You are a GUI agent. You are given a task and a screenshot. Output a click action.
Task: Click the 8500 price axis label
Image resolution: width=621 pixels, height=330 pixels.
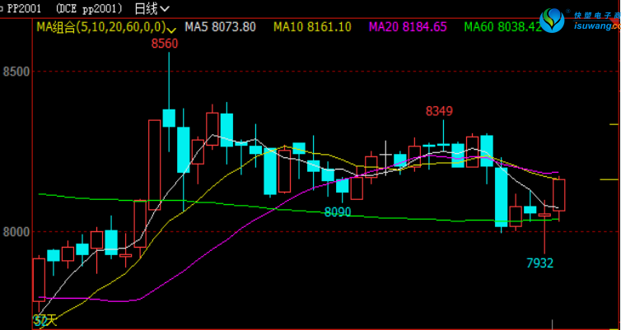(16, 72)
